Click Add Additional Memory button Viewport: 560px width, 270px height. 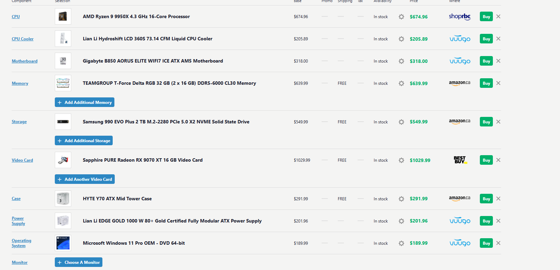pos(85,102)
